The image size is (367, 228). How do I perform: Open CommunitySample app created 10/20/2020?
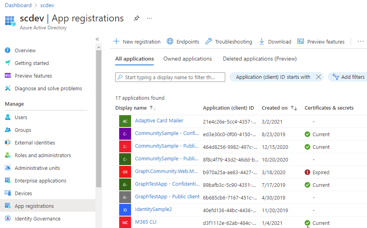(x=167, y=158)
